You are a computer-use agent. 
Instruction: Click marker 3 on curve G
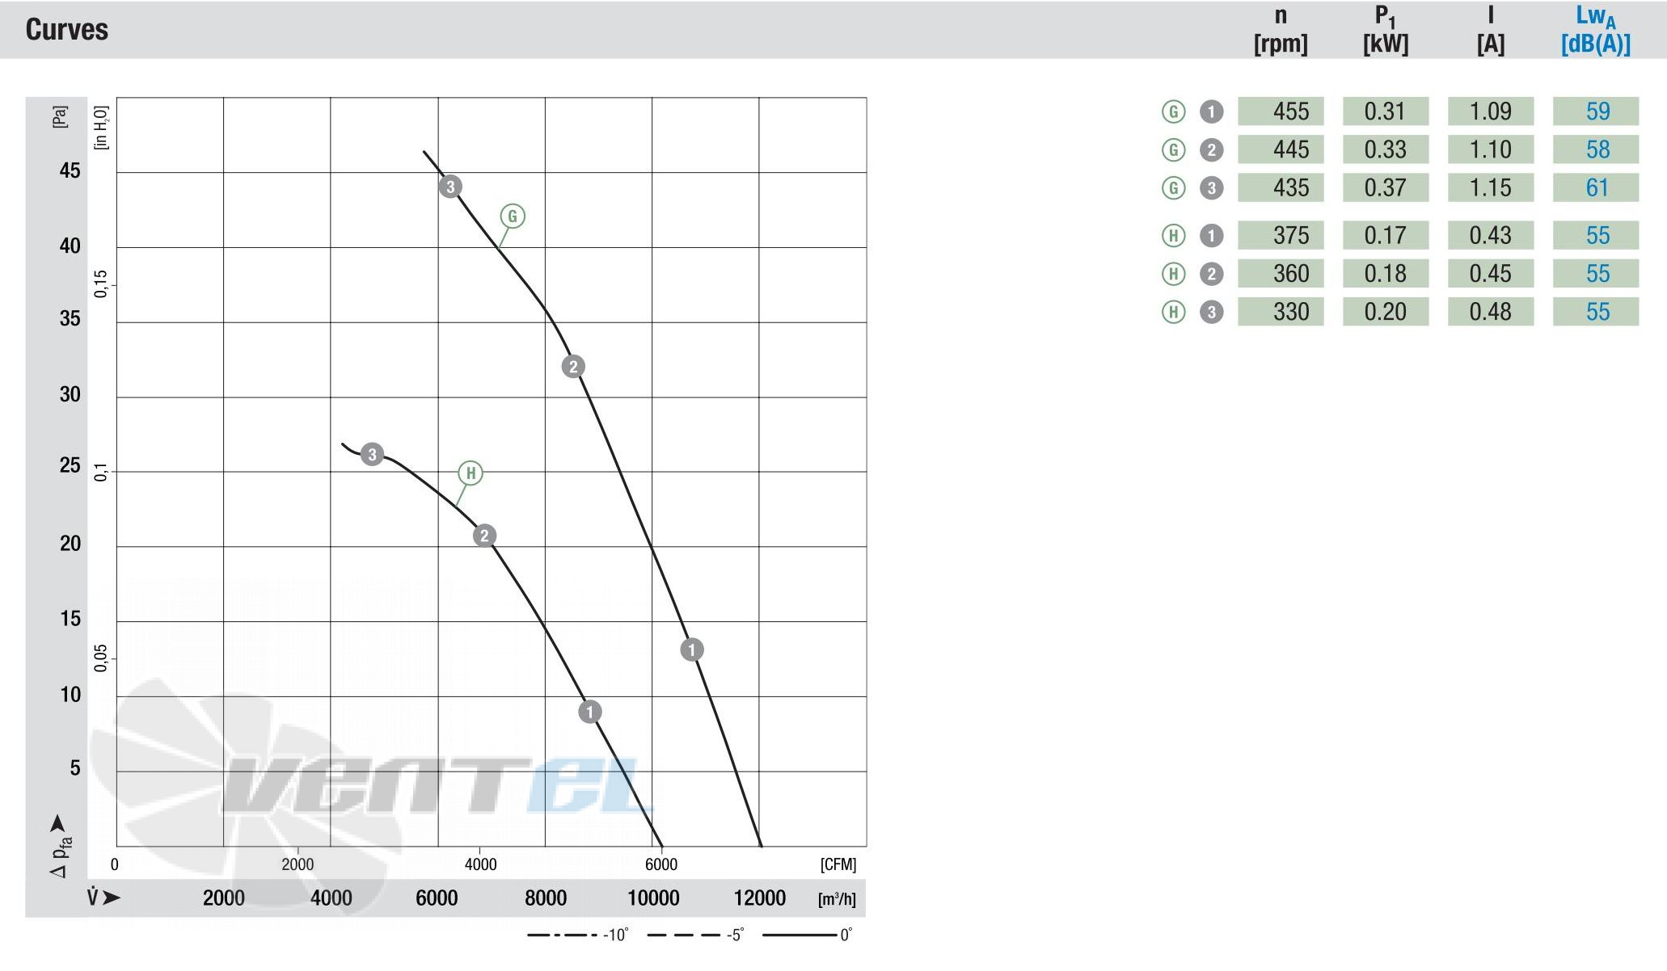[x=450, y=187]
